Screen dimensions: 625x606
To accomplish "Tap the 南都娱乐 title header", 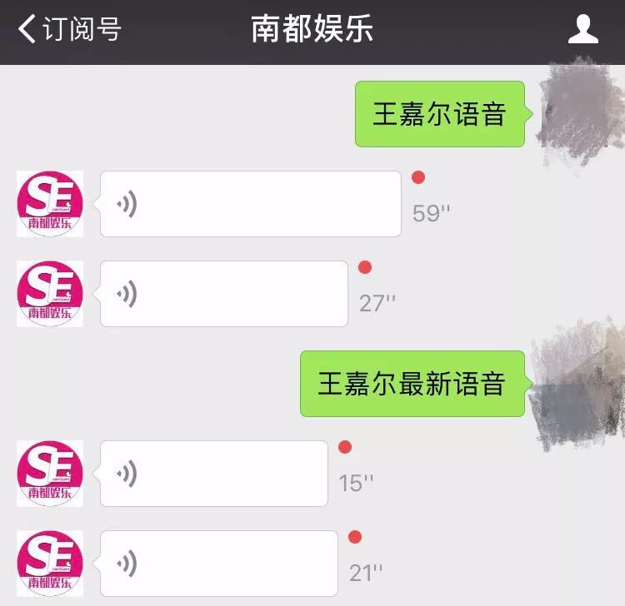I will coord(312,28).
